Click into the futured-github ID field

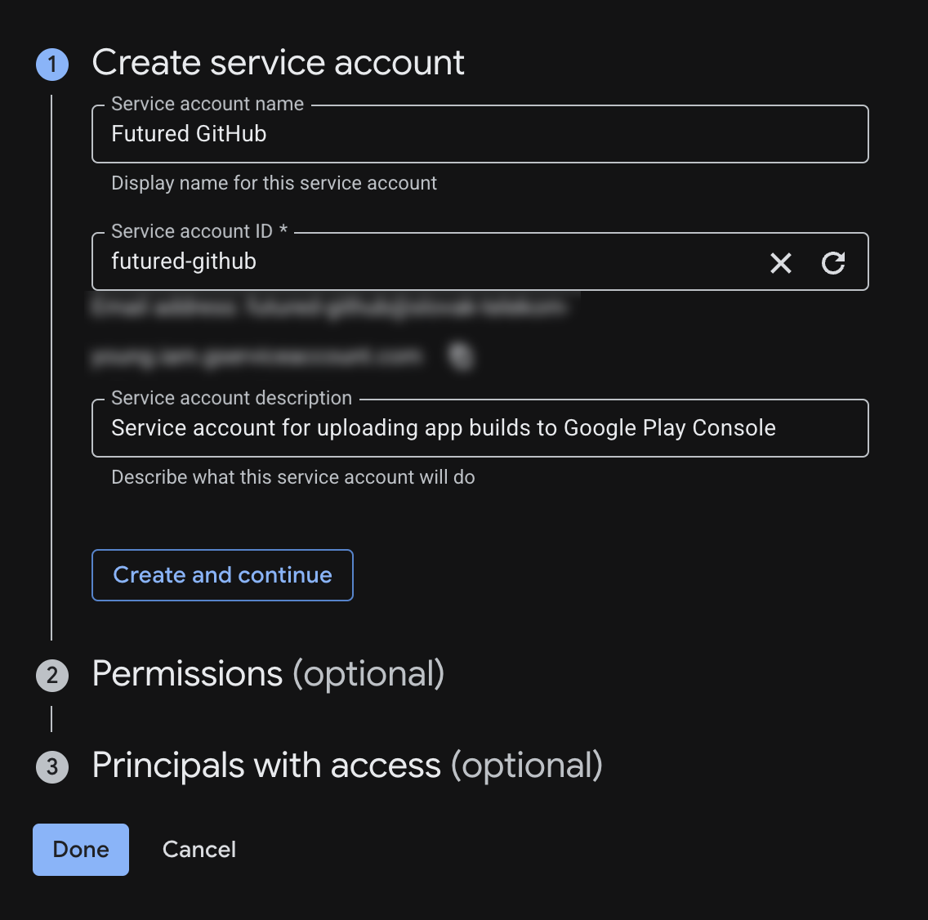[x=425, y=262]
